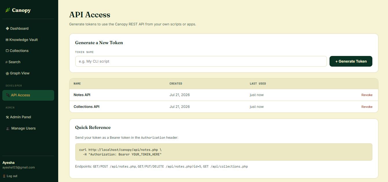Click the Manage Users people icon
This screenshot has width=388, height=182.
pos(8,128)
